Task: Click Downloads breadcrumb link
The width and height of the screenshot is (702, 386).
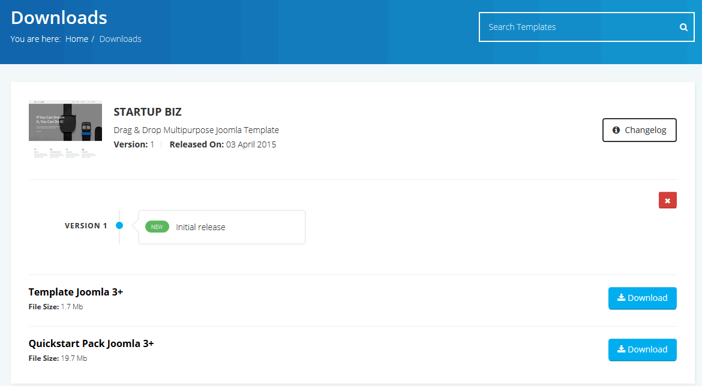Action: point(121,39)
